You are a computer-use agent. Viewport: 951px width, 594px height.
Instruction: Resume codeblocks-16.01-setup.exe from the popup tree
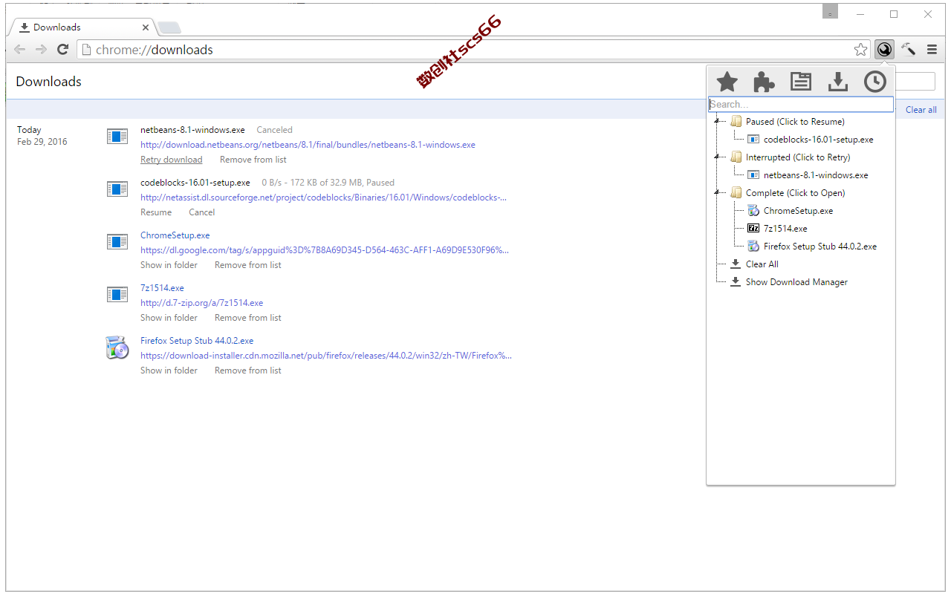point(818,139)
